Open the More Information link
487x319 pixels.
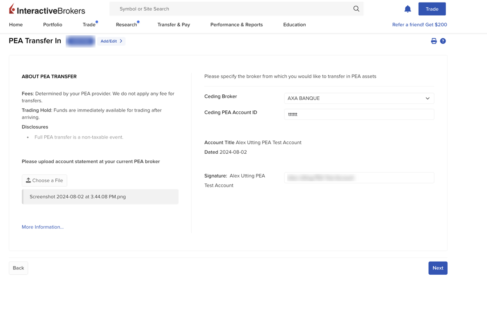tap(43, 227)
